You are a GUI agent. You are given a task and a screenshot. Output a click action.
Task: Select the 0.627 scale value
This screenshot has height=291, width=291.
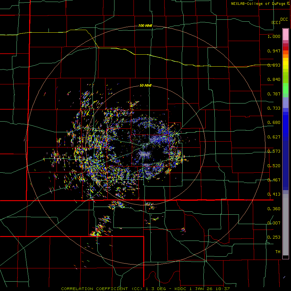click(x=274, y=137)
